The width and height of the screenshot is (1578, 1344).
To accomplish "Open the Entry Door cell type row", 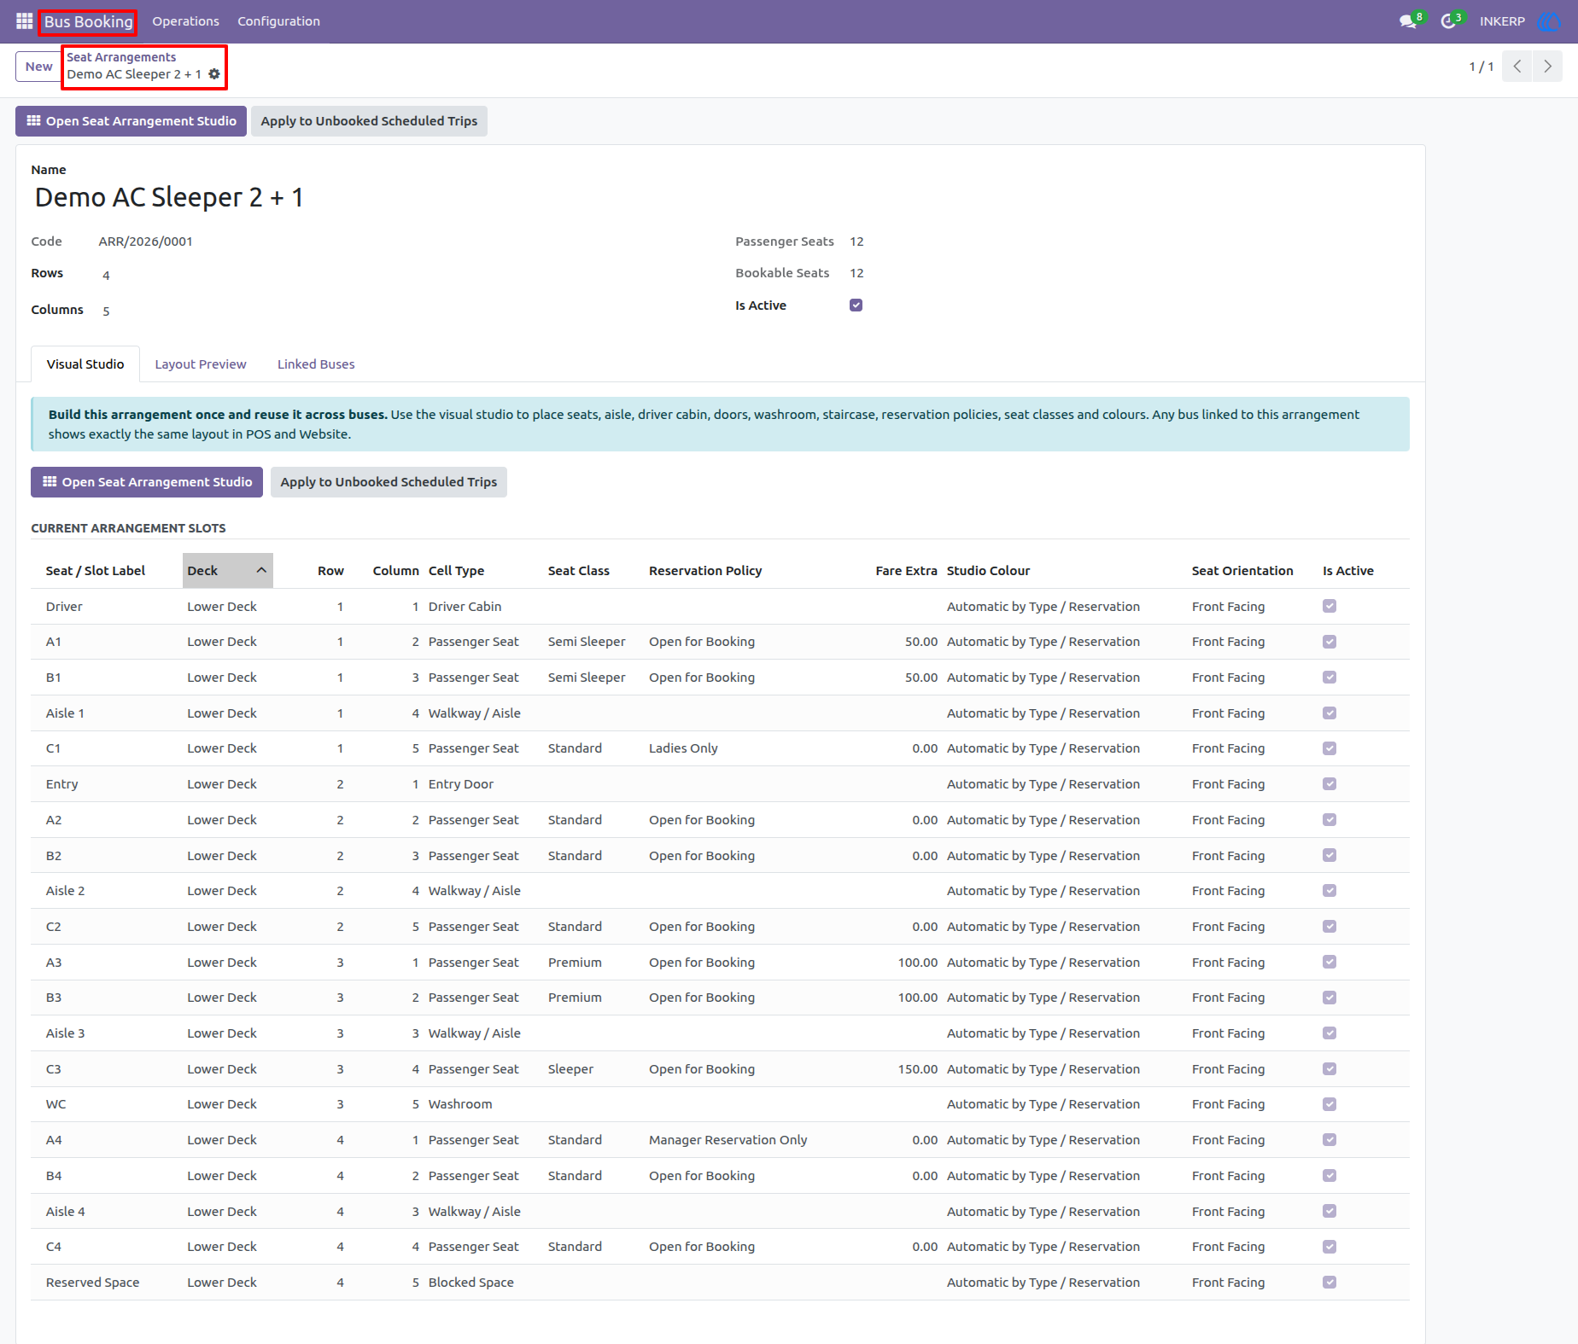I will 460,784.
